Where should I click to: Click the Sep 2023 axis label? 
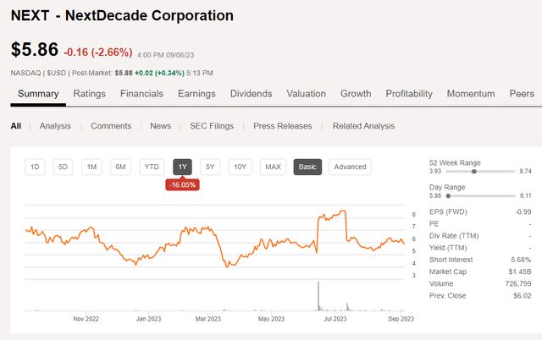[401, 319]
